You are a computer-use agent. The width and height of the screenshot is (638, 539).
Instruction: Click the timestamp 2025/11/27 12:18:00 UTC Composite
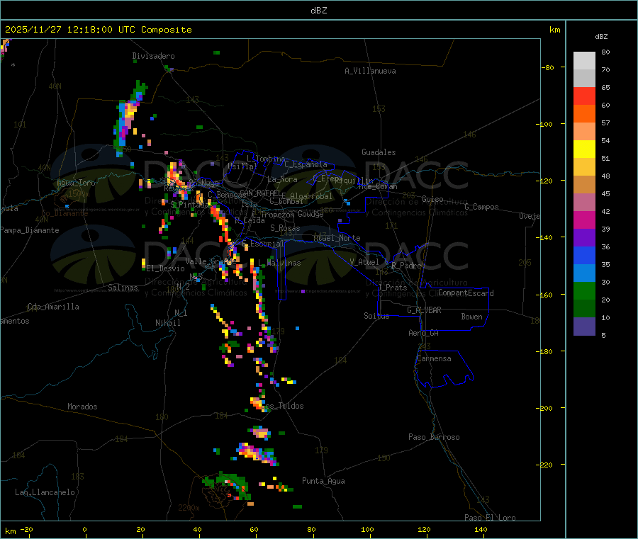click(x=98, y=30)
